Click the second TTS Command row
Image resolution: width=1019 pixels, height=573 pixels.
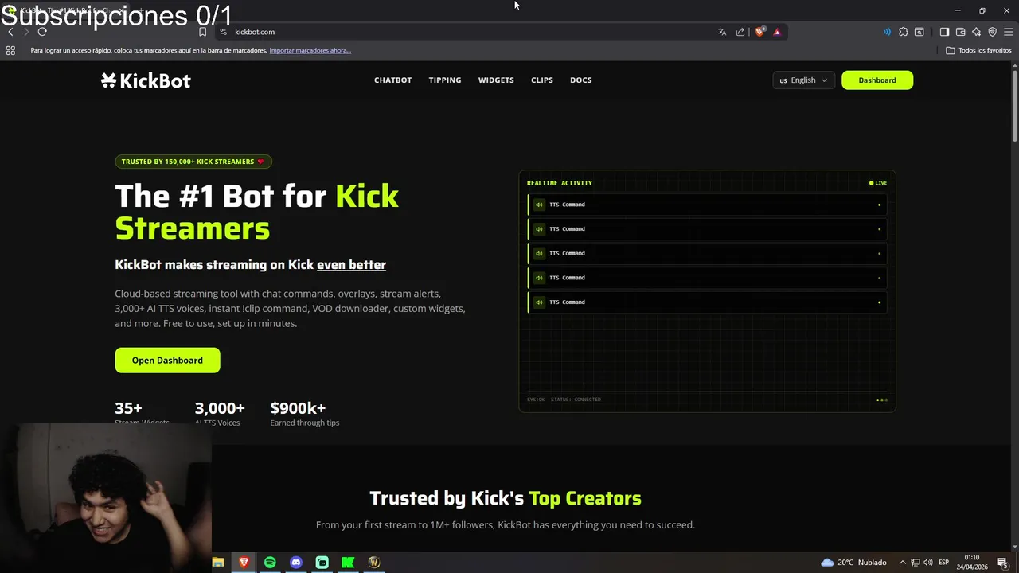tap(707, 229)
